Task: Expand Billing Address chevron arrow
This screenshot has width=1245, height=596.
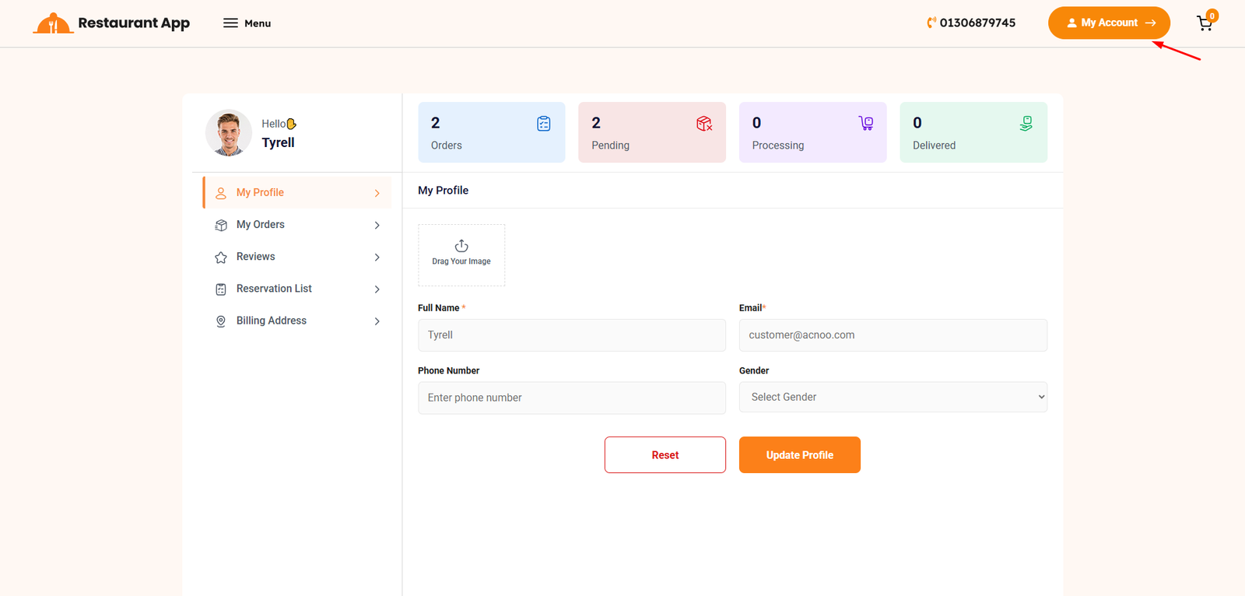Action: pos(377,321)
